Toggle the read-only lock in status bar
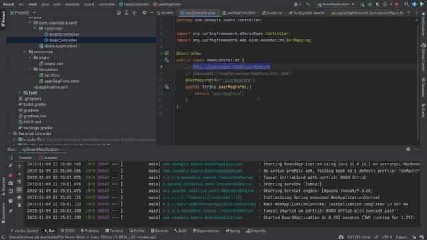Screen dimensions: 427x240 414,237
